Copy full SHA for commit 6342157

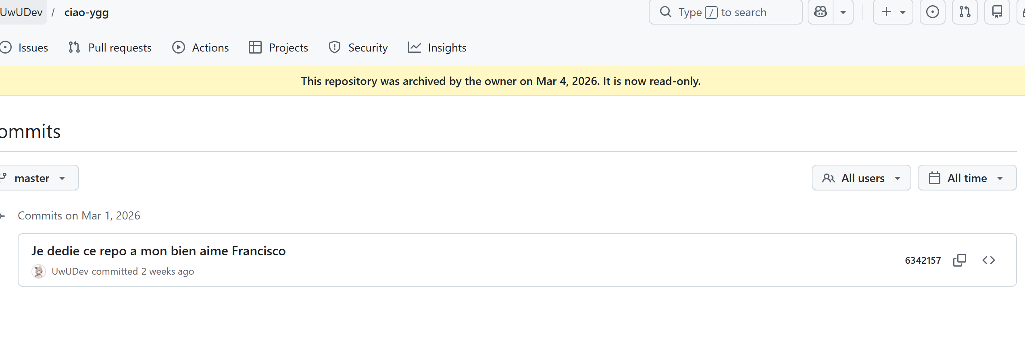[x=959, y=260]
